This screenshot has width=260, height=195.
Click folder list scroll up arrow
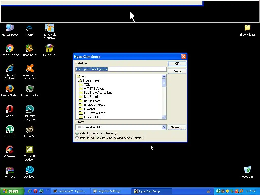164,76
